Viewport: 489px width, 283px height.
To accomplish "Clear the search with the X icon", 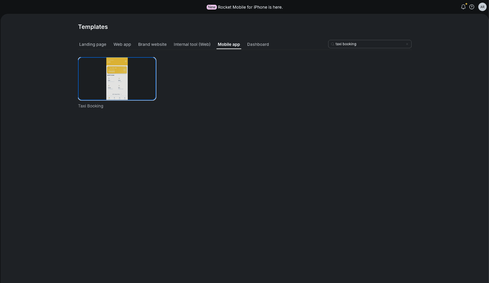I will click(x=407, y=44).
